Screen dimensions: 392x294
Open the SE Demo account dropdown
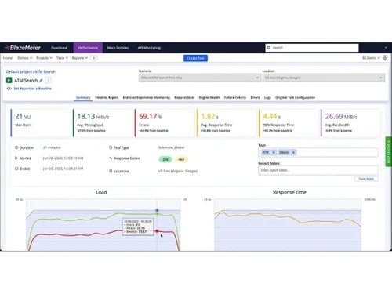[x=371, y=58]
